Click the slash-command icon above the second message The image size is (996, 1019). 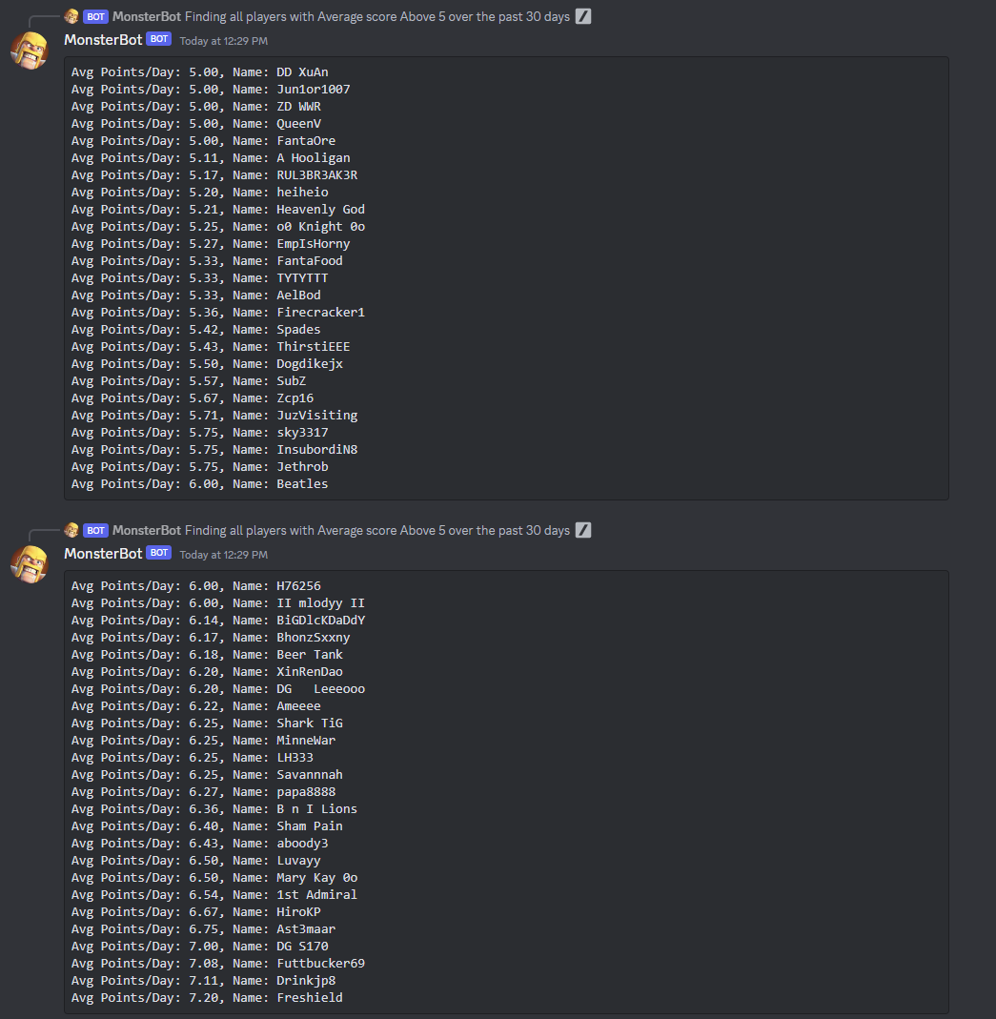point(583,530)
